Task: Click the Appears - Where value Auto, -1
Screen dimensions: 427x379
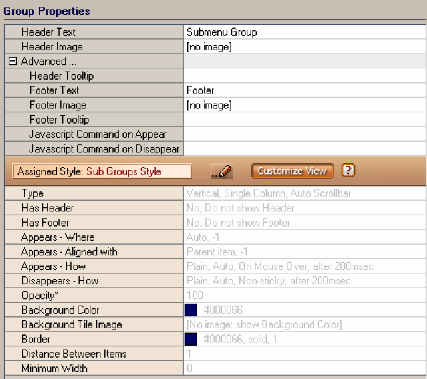Action: coord(305,237)
